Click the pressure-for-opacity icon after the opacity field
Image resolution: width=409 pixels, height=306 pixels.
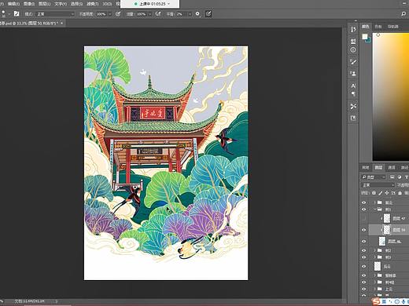pyautogui.click(x=118, y=14)
